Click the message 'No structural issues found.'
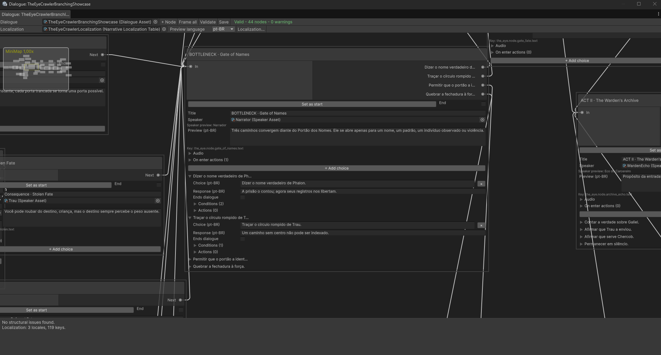Screen dimensions: 661x355 [28, 322]
